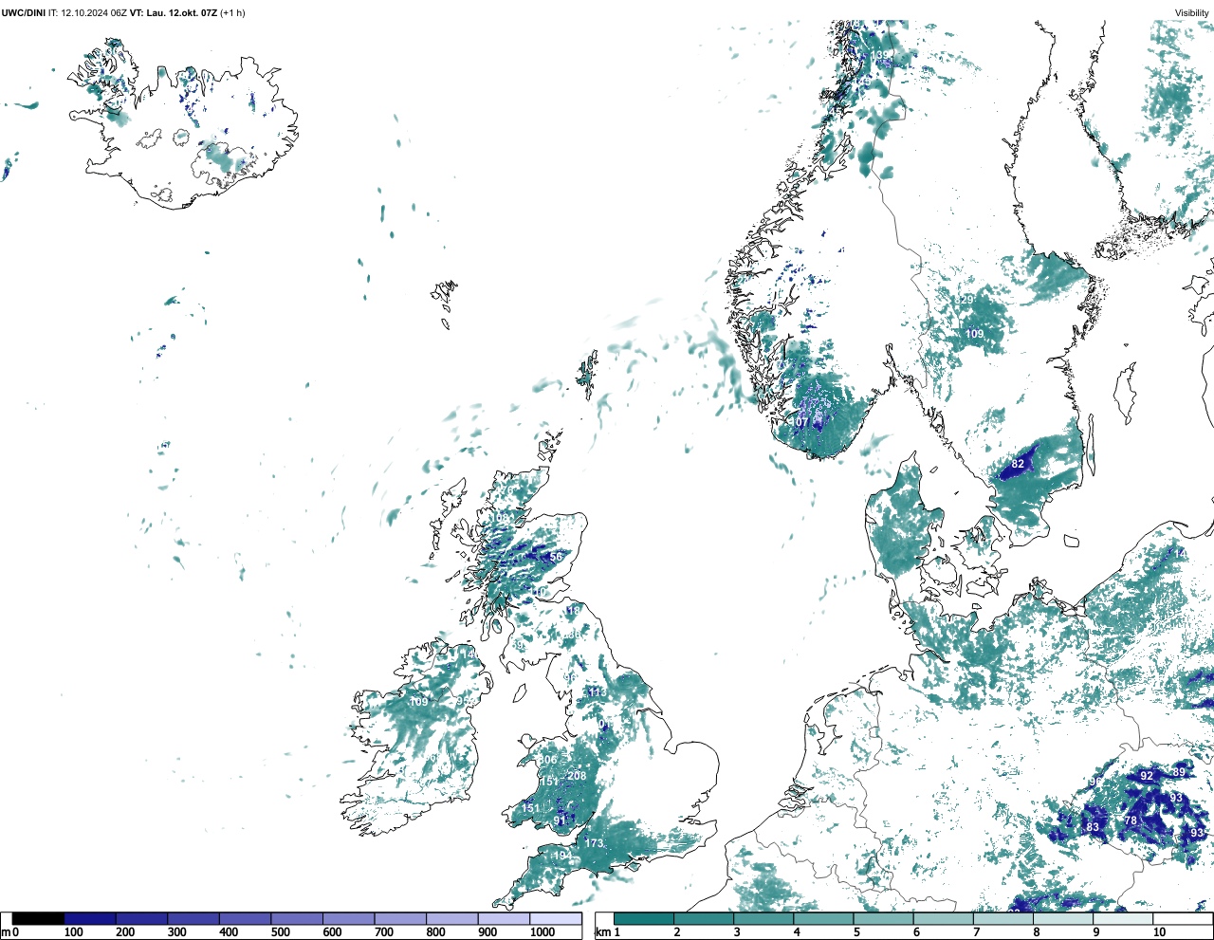Select the swatch above 1000 m
Image resolution: width=1214 pixels, height=940 pixels.
(556, 919)
